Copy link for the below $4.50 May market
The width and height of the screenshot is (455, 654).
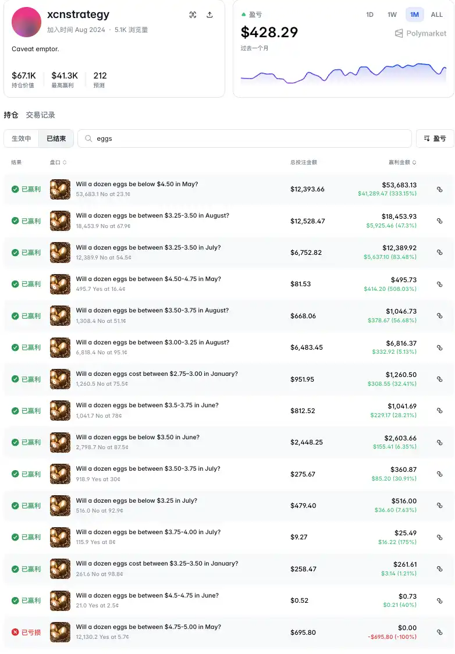click(x=439, y=190)
